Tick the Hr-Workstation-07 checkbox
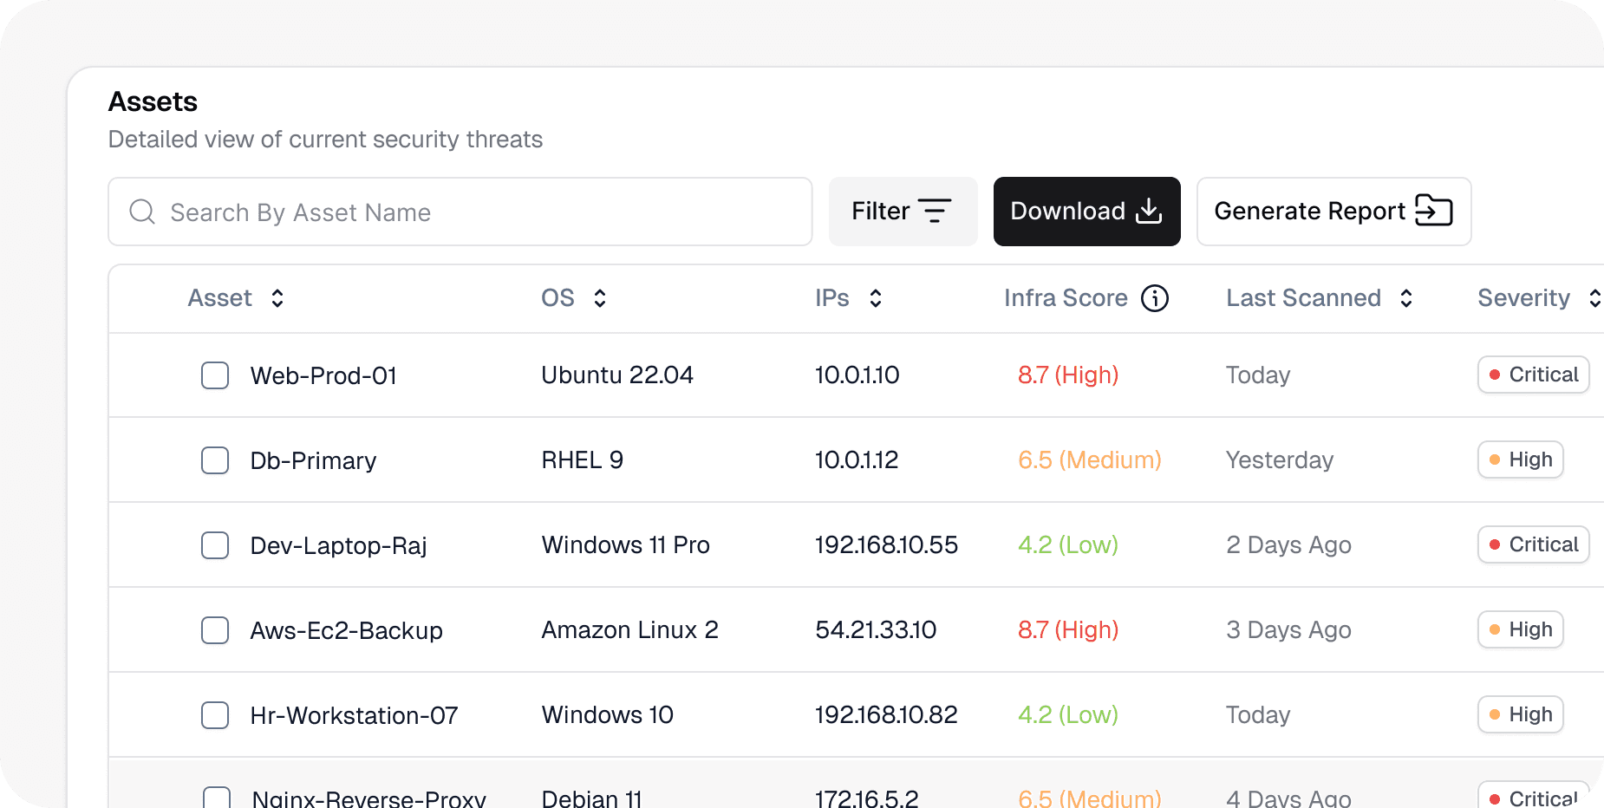This screenshot has height=808, width=1604. (215, 715)
